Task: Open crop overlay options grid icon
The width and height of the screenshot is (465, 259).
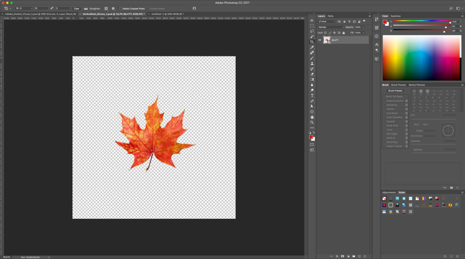Action: [106, 9]
